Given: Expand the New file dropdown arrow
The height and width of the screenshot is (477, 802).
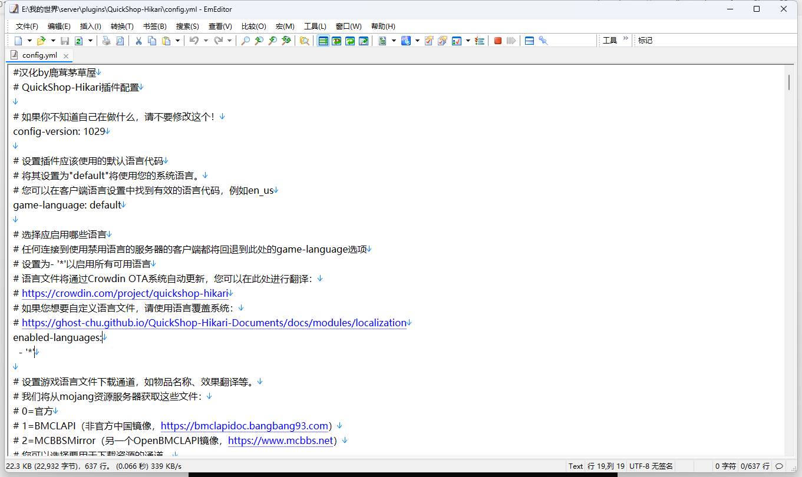Looking at the screenshot, I should 29,41.
